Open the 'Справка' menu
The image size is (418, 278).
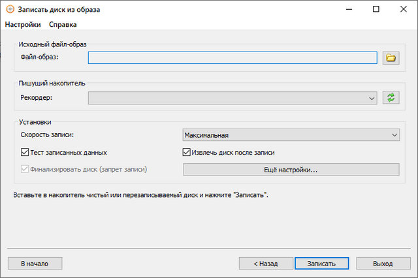[x=63, y=25]
